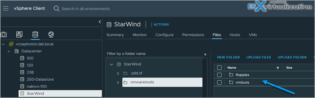Switch to Hosts and Clusters inventory view
The width and height of the screenshot is (315, 98).
coord(3,34)
